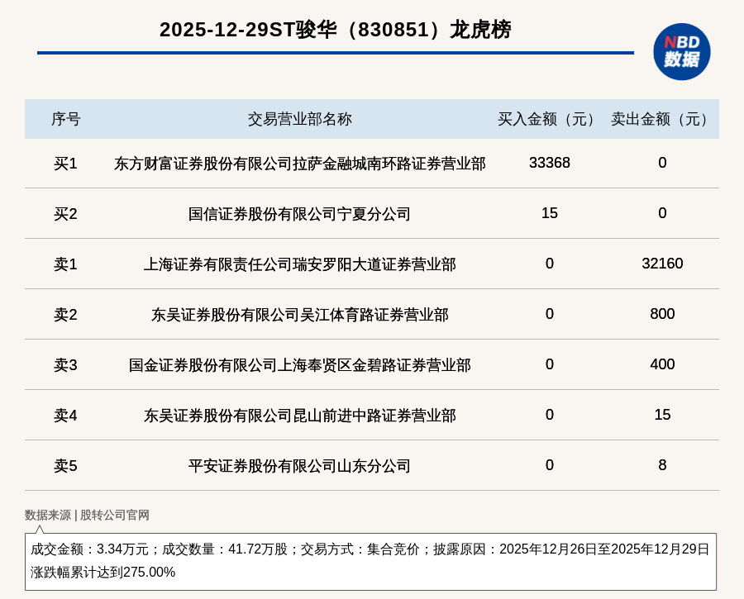The height and width of the screenshot is (599, 744).
Task: Select the 东吴证券昆山前进中路 branch name
Action: coord(299,416)
